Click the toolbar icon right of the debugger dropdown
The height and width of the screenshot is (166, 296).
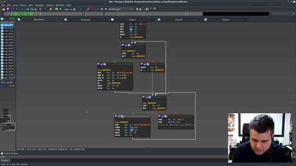[137, 9]
